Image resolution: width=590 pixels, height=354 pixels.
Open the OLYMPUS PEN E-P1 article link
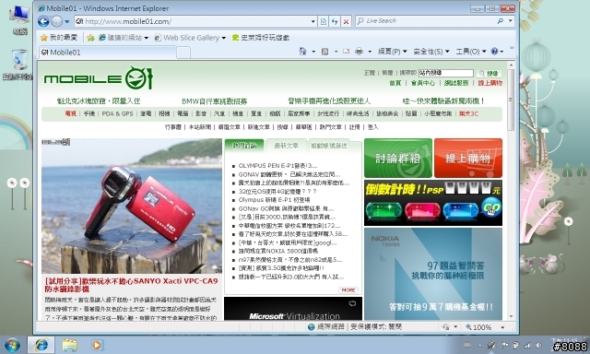[x=277, y=166]
